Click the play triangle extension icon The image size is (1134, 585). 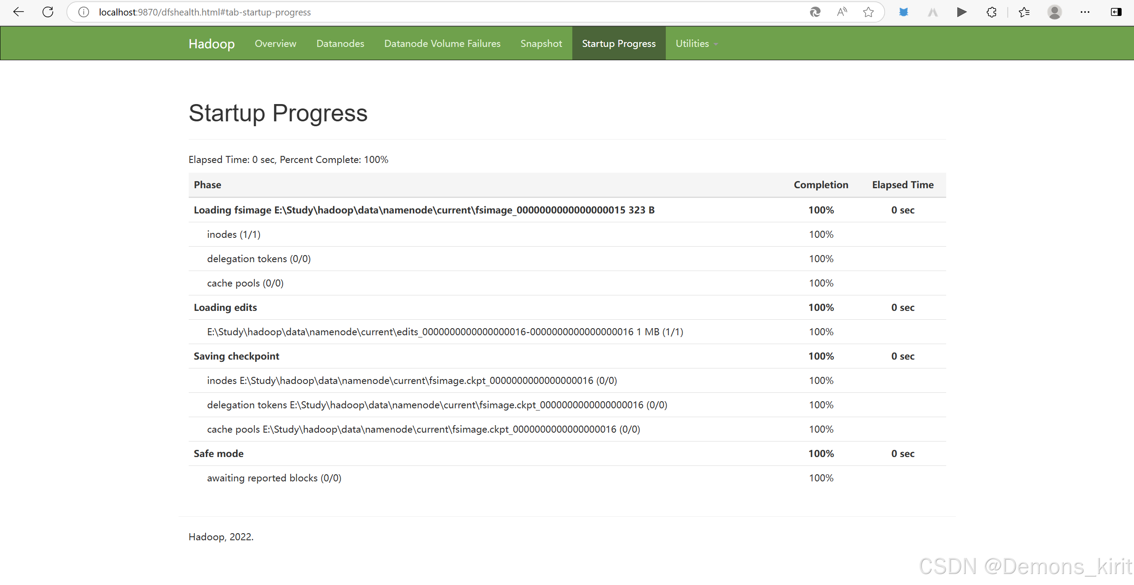click(x=961, y=12)
